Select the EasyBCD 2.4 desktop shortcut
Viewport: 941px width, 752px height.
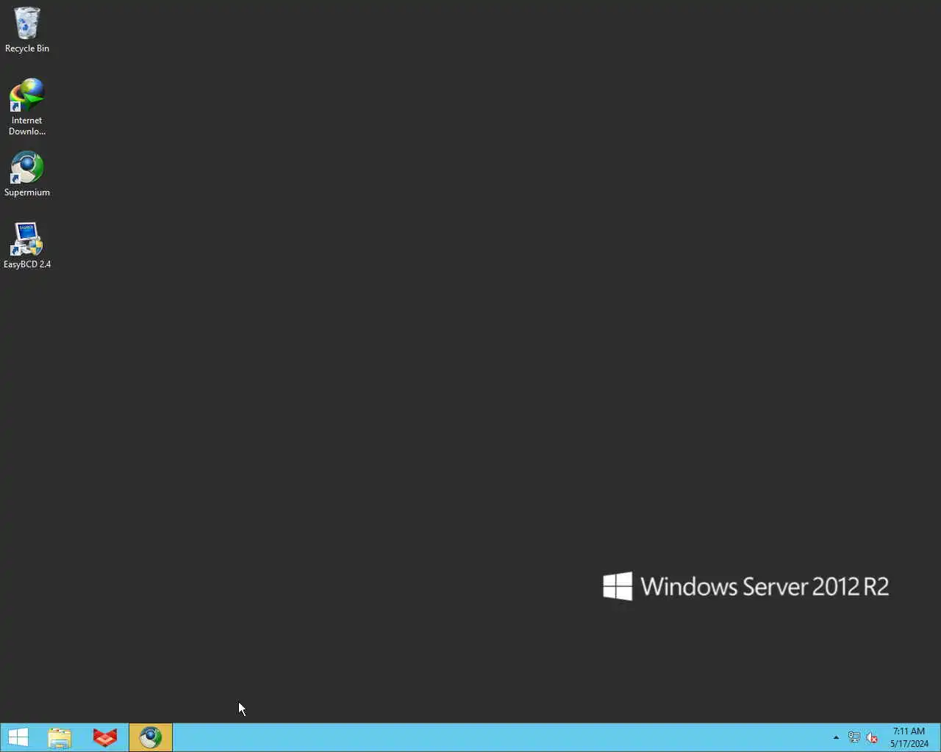pyautogui.click(x=27, y=245)
